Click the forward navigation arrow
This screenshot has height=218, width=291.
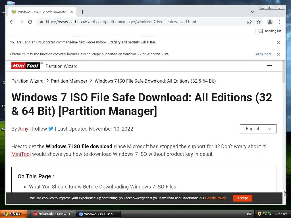[21, 22]
